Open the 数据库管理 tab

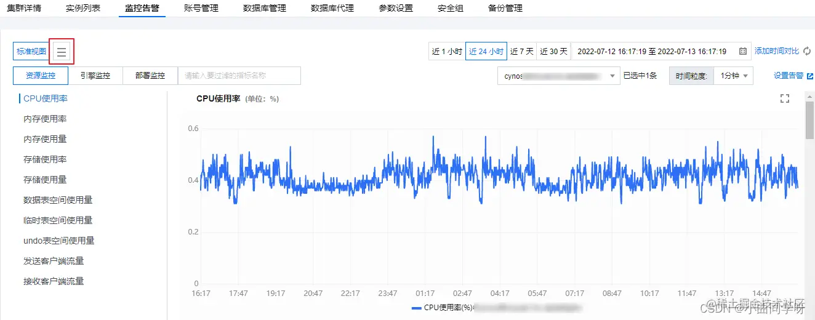pyautogui.click(x=265, y=9)
